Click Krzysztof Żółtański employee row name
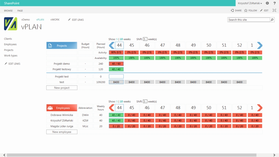 pyautogui.click(x=62, y=120)
